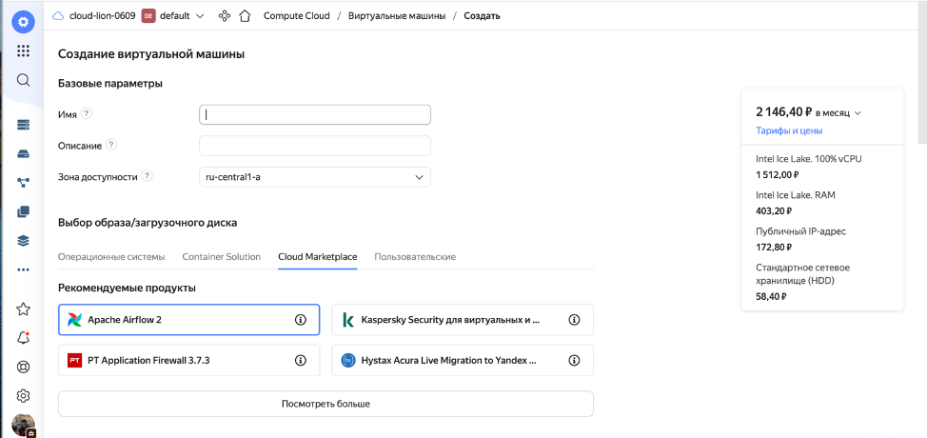Show info for PT Application Firewall 3.7.3

pos(301,360)
